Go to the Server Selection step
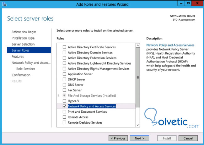This screenshot has height=145, width=204. (x=23, y=44)
